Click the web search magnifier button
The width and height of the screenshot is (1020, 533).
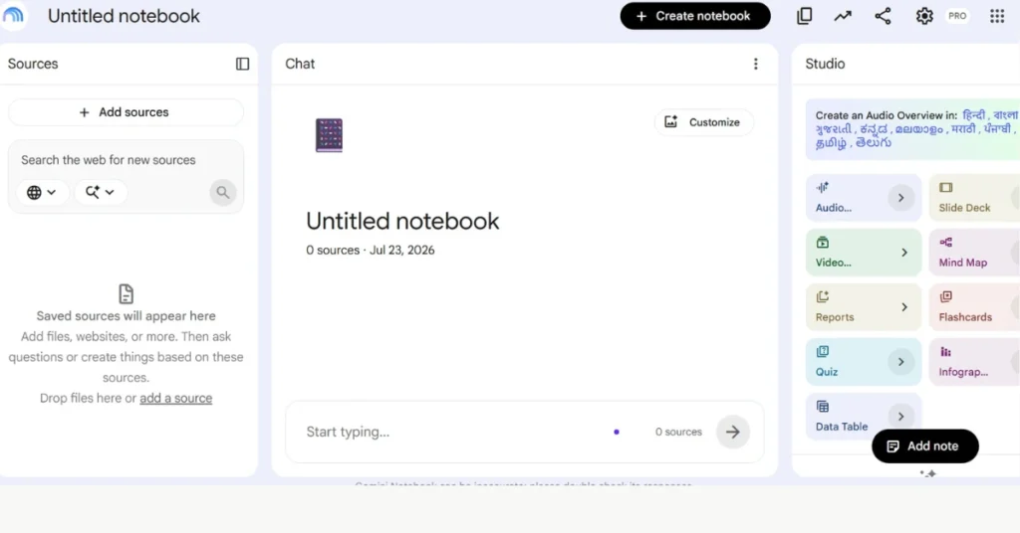(222, 192)
